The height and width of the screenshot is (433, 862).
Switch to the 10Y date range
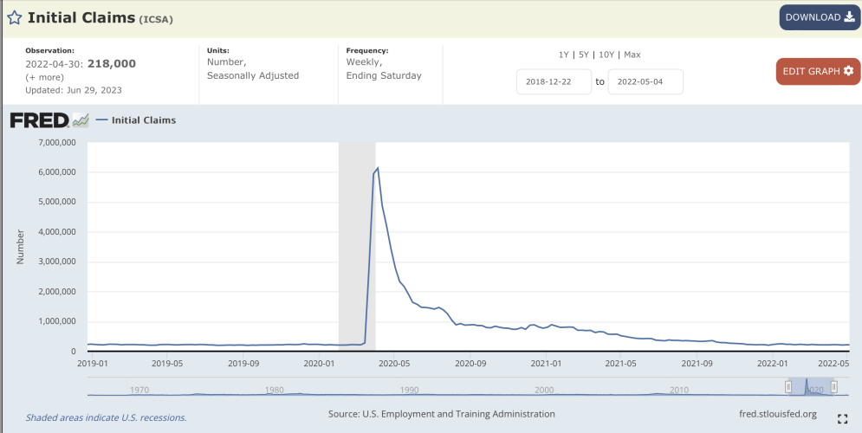tap(608, 55)
